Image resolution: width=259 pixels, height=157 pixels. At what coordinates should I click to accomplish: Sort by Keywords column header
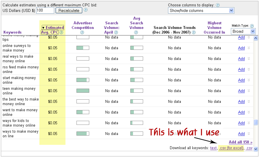(12, 32)
